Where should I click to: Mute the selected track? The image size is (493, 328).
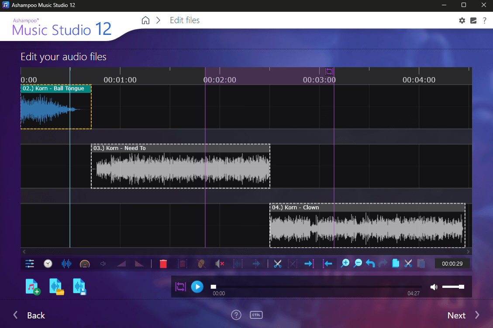coord(220,263)
